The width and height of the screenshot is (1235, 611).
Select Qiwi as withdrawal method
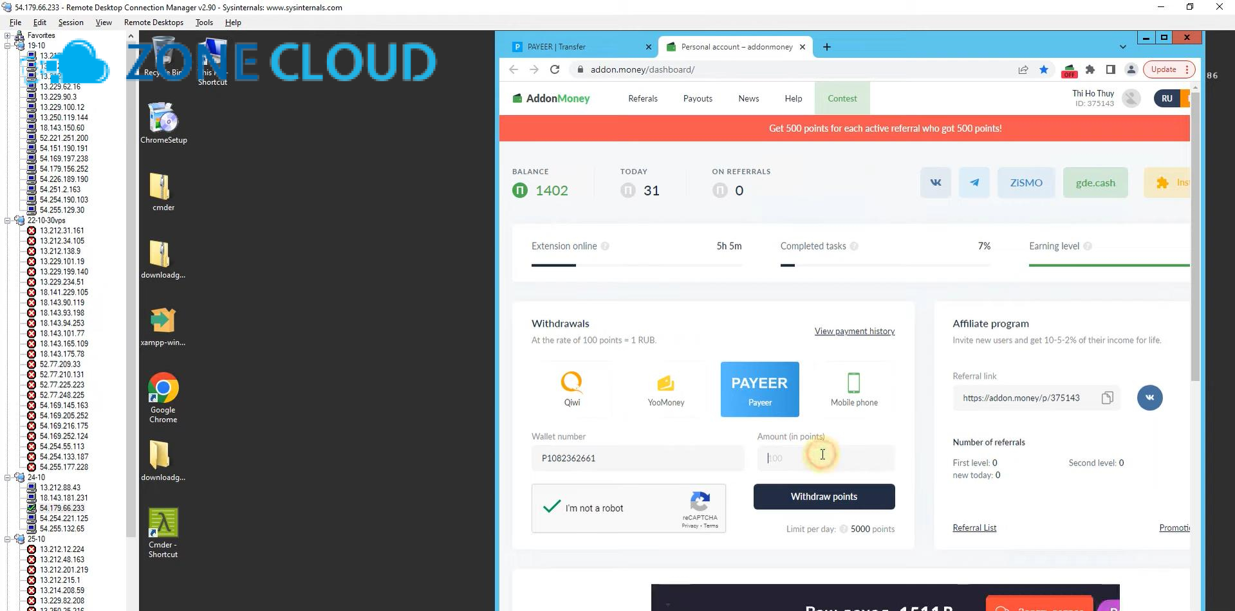click(572, 388)
